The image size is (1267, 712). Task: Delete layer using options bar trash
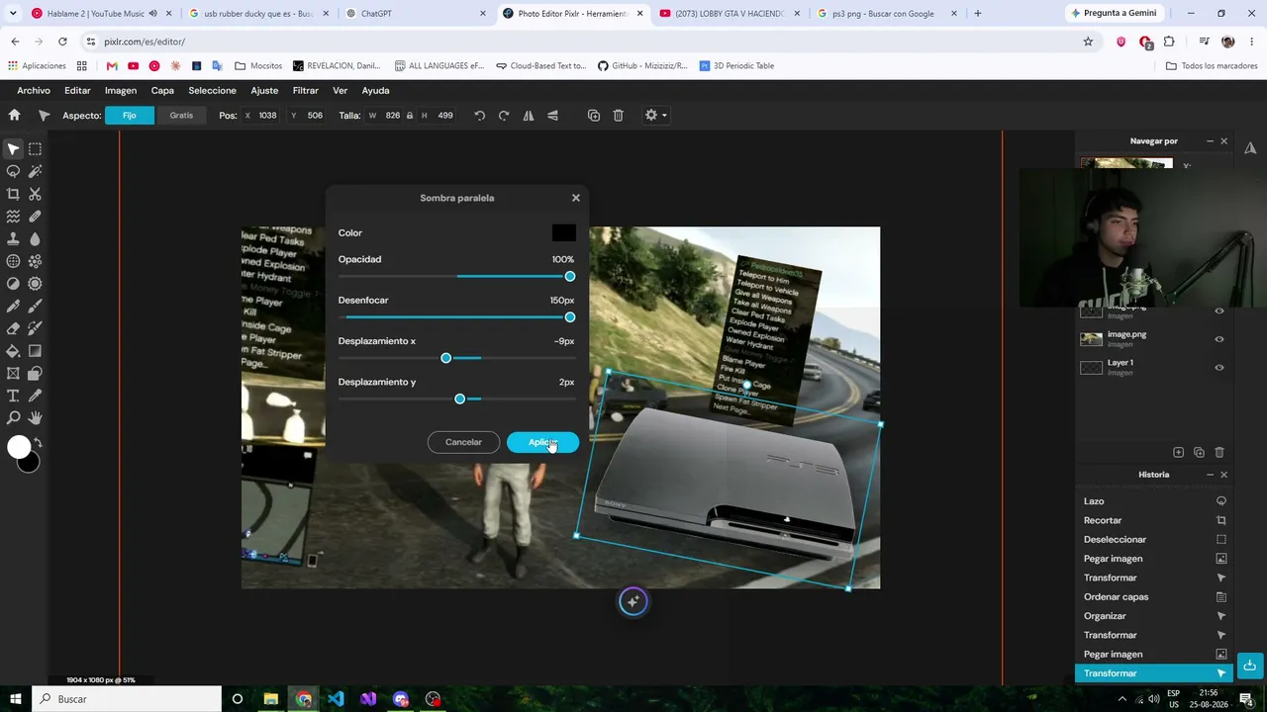(x=618, y=116)
